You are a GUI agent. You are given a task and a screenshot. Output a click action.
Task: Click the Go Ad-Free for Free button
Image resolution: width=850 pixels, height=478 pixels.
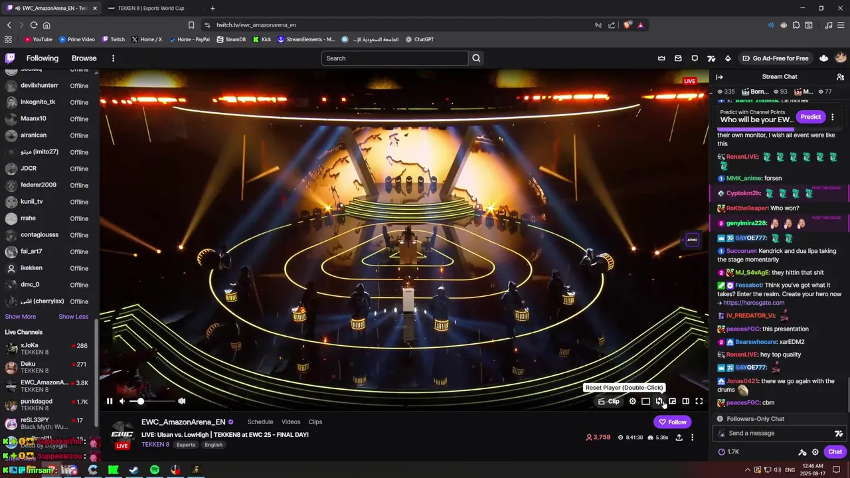point(775,58)
